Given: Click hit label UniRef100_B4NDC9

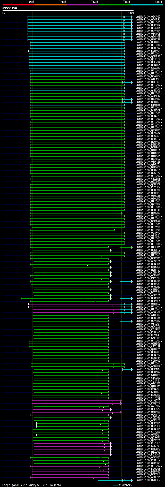Looking at the screenshot, I should (148, 111).
